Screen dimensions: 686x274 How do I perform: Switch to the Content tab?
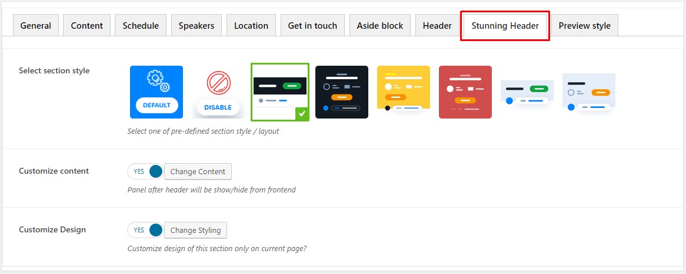(x=87, y=25)
